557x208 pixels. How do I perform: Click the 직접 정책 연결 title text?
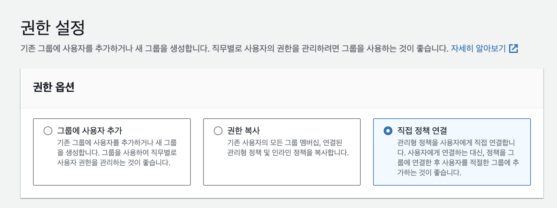pos(422,131)
